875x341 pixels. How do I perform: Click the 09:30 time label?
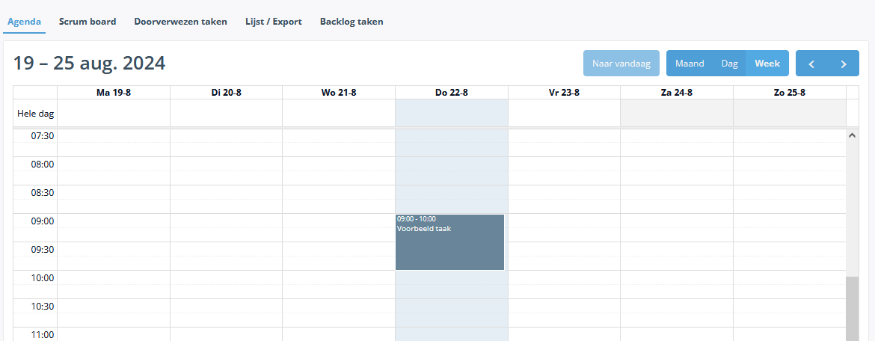(43, 250)
